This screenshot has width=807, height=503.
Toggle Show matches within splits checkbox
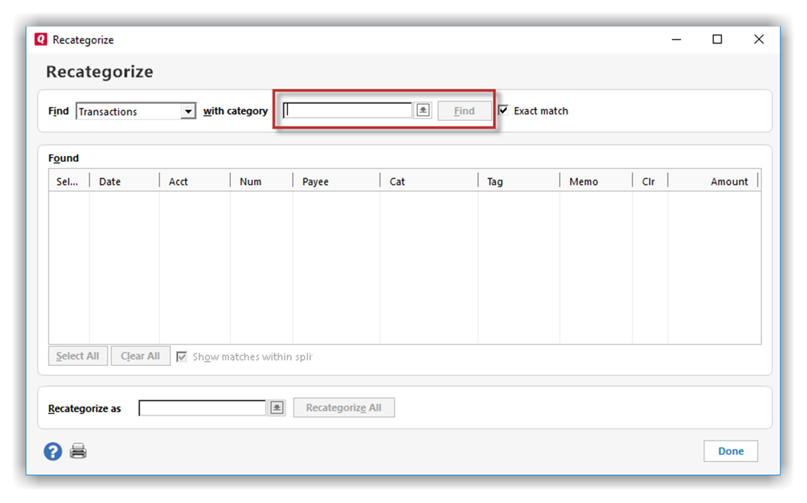click(182, 356)
